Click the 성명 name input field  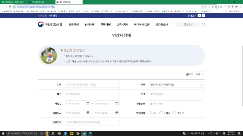tap(92, 85)
